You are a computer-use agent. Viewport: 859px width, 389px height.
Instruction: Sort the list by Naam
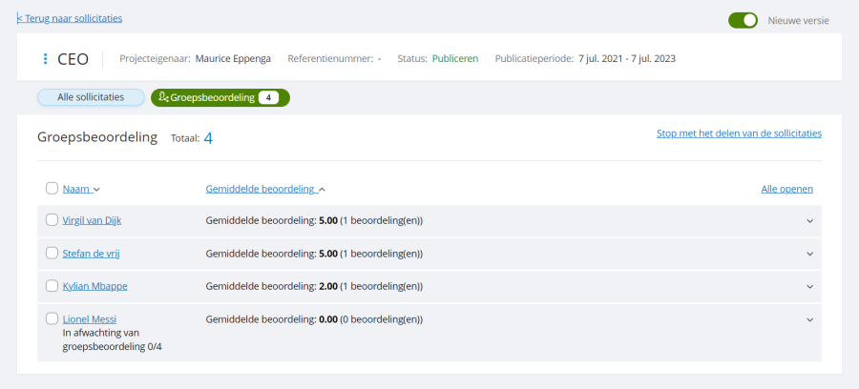81,190
